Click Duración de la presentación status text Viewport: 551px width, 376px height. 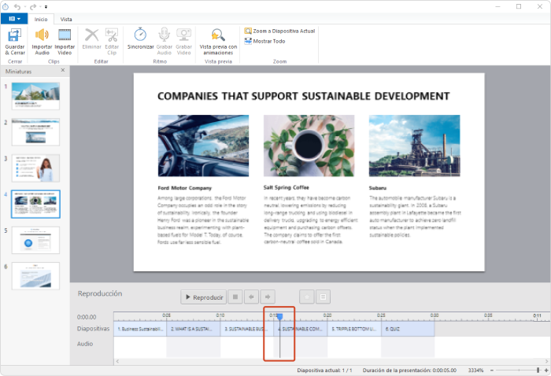[409, 370]
